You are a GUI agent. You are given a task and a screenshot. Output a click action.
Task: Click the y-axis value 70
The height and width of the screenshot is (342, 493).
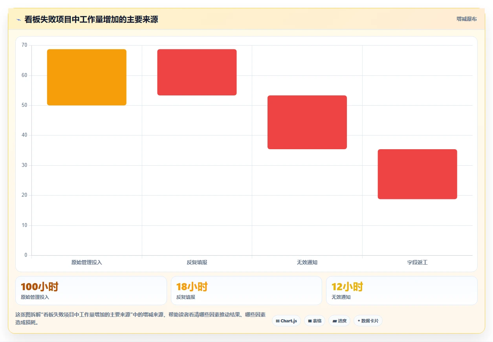pyautogui.click(x=24, y=45)
